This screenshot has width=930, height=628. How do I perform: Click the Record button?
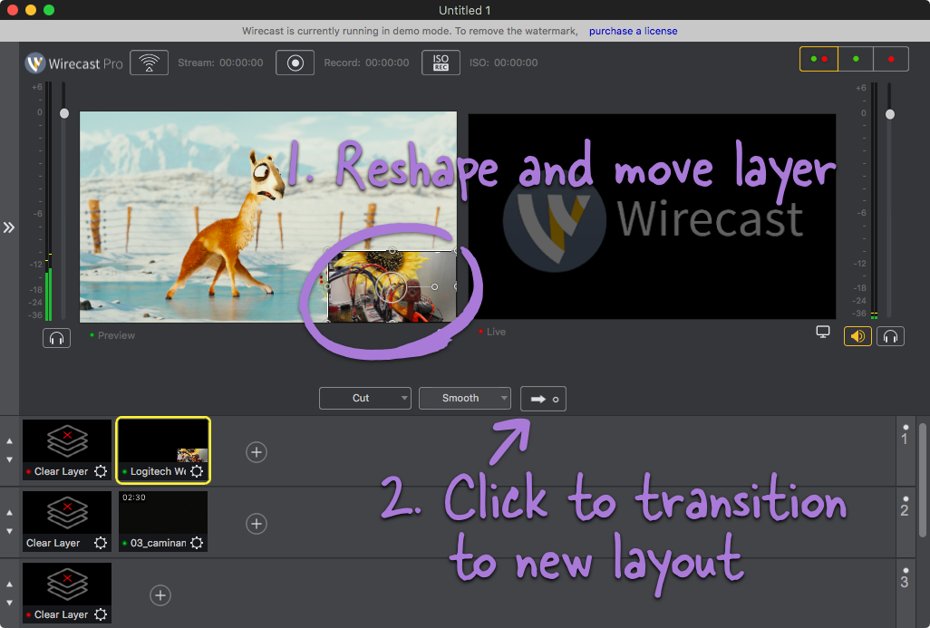(295, 63)
